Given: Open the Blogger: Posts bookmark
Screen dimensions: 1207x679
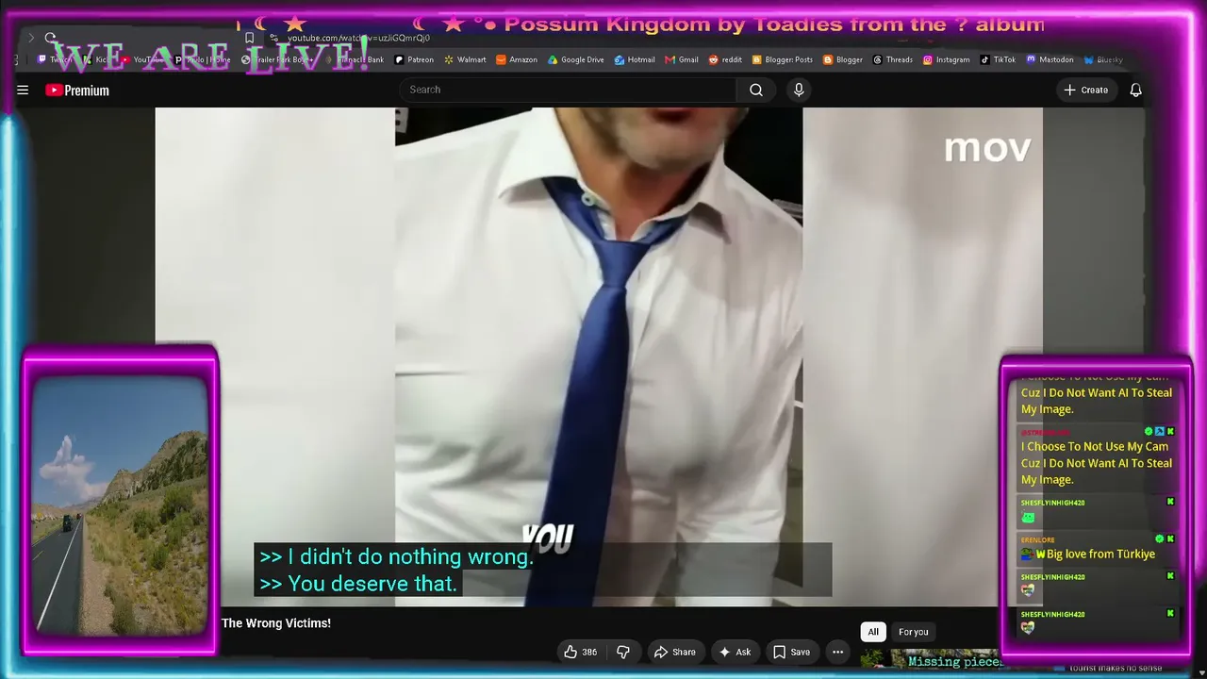Looking at the screenshot, I should point(783,59).
